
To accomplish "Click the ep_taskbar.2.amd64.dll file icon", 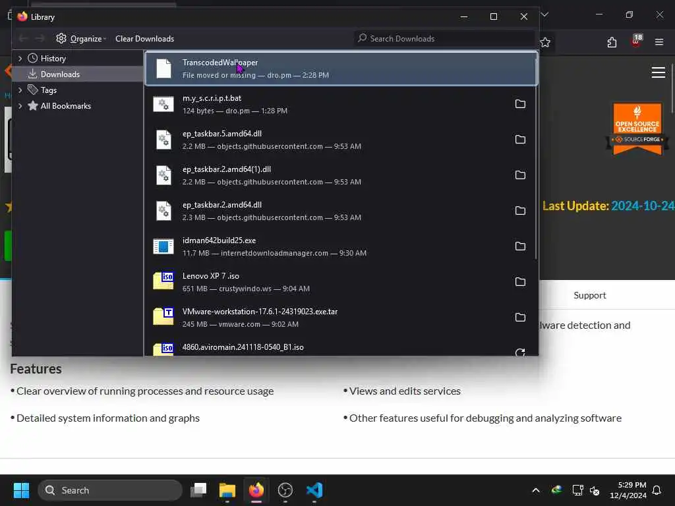I will coord(163,211).
